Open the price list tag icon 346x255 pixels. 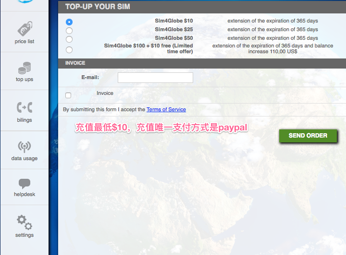[25, 29]
